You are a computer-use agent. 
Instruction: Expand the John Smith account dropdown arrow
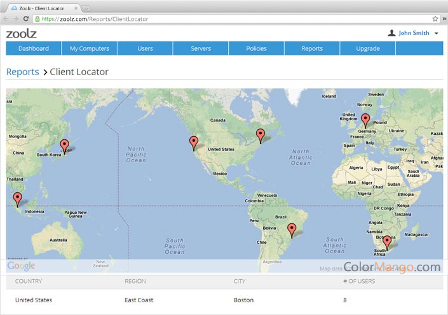tap(437, 33)
